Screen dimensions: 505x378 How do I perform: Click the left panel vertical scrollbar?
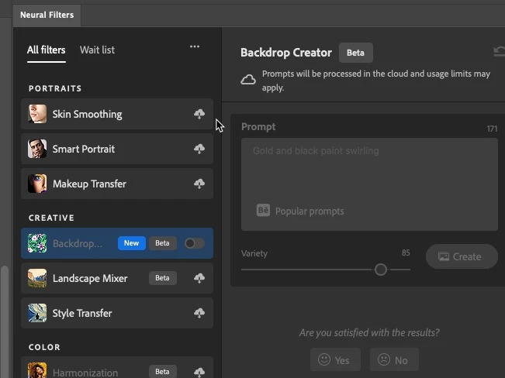(5, 321)
